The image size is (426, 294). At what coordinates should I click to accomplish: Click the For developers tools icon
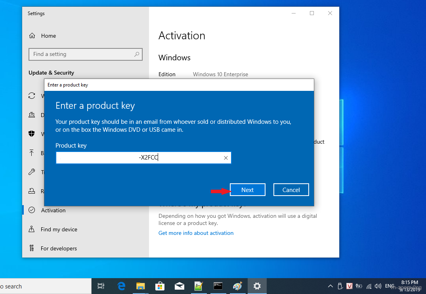click(x=32, y=248)
